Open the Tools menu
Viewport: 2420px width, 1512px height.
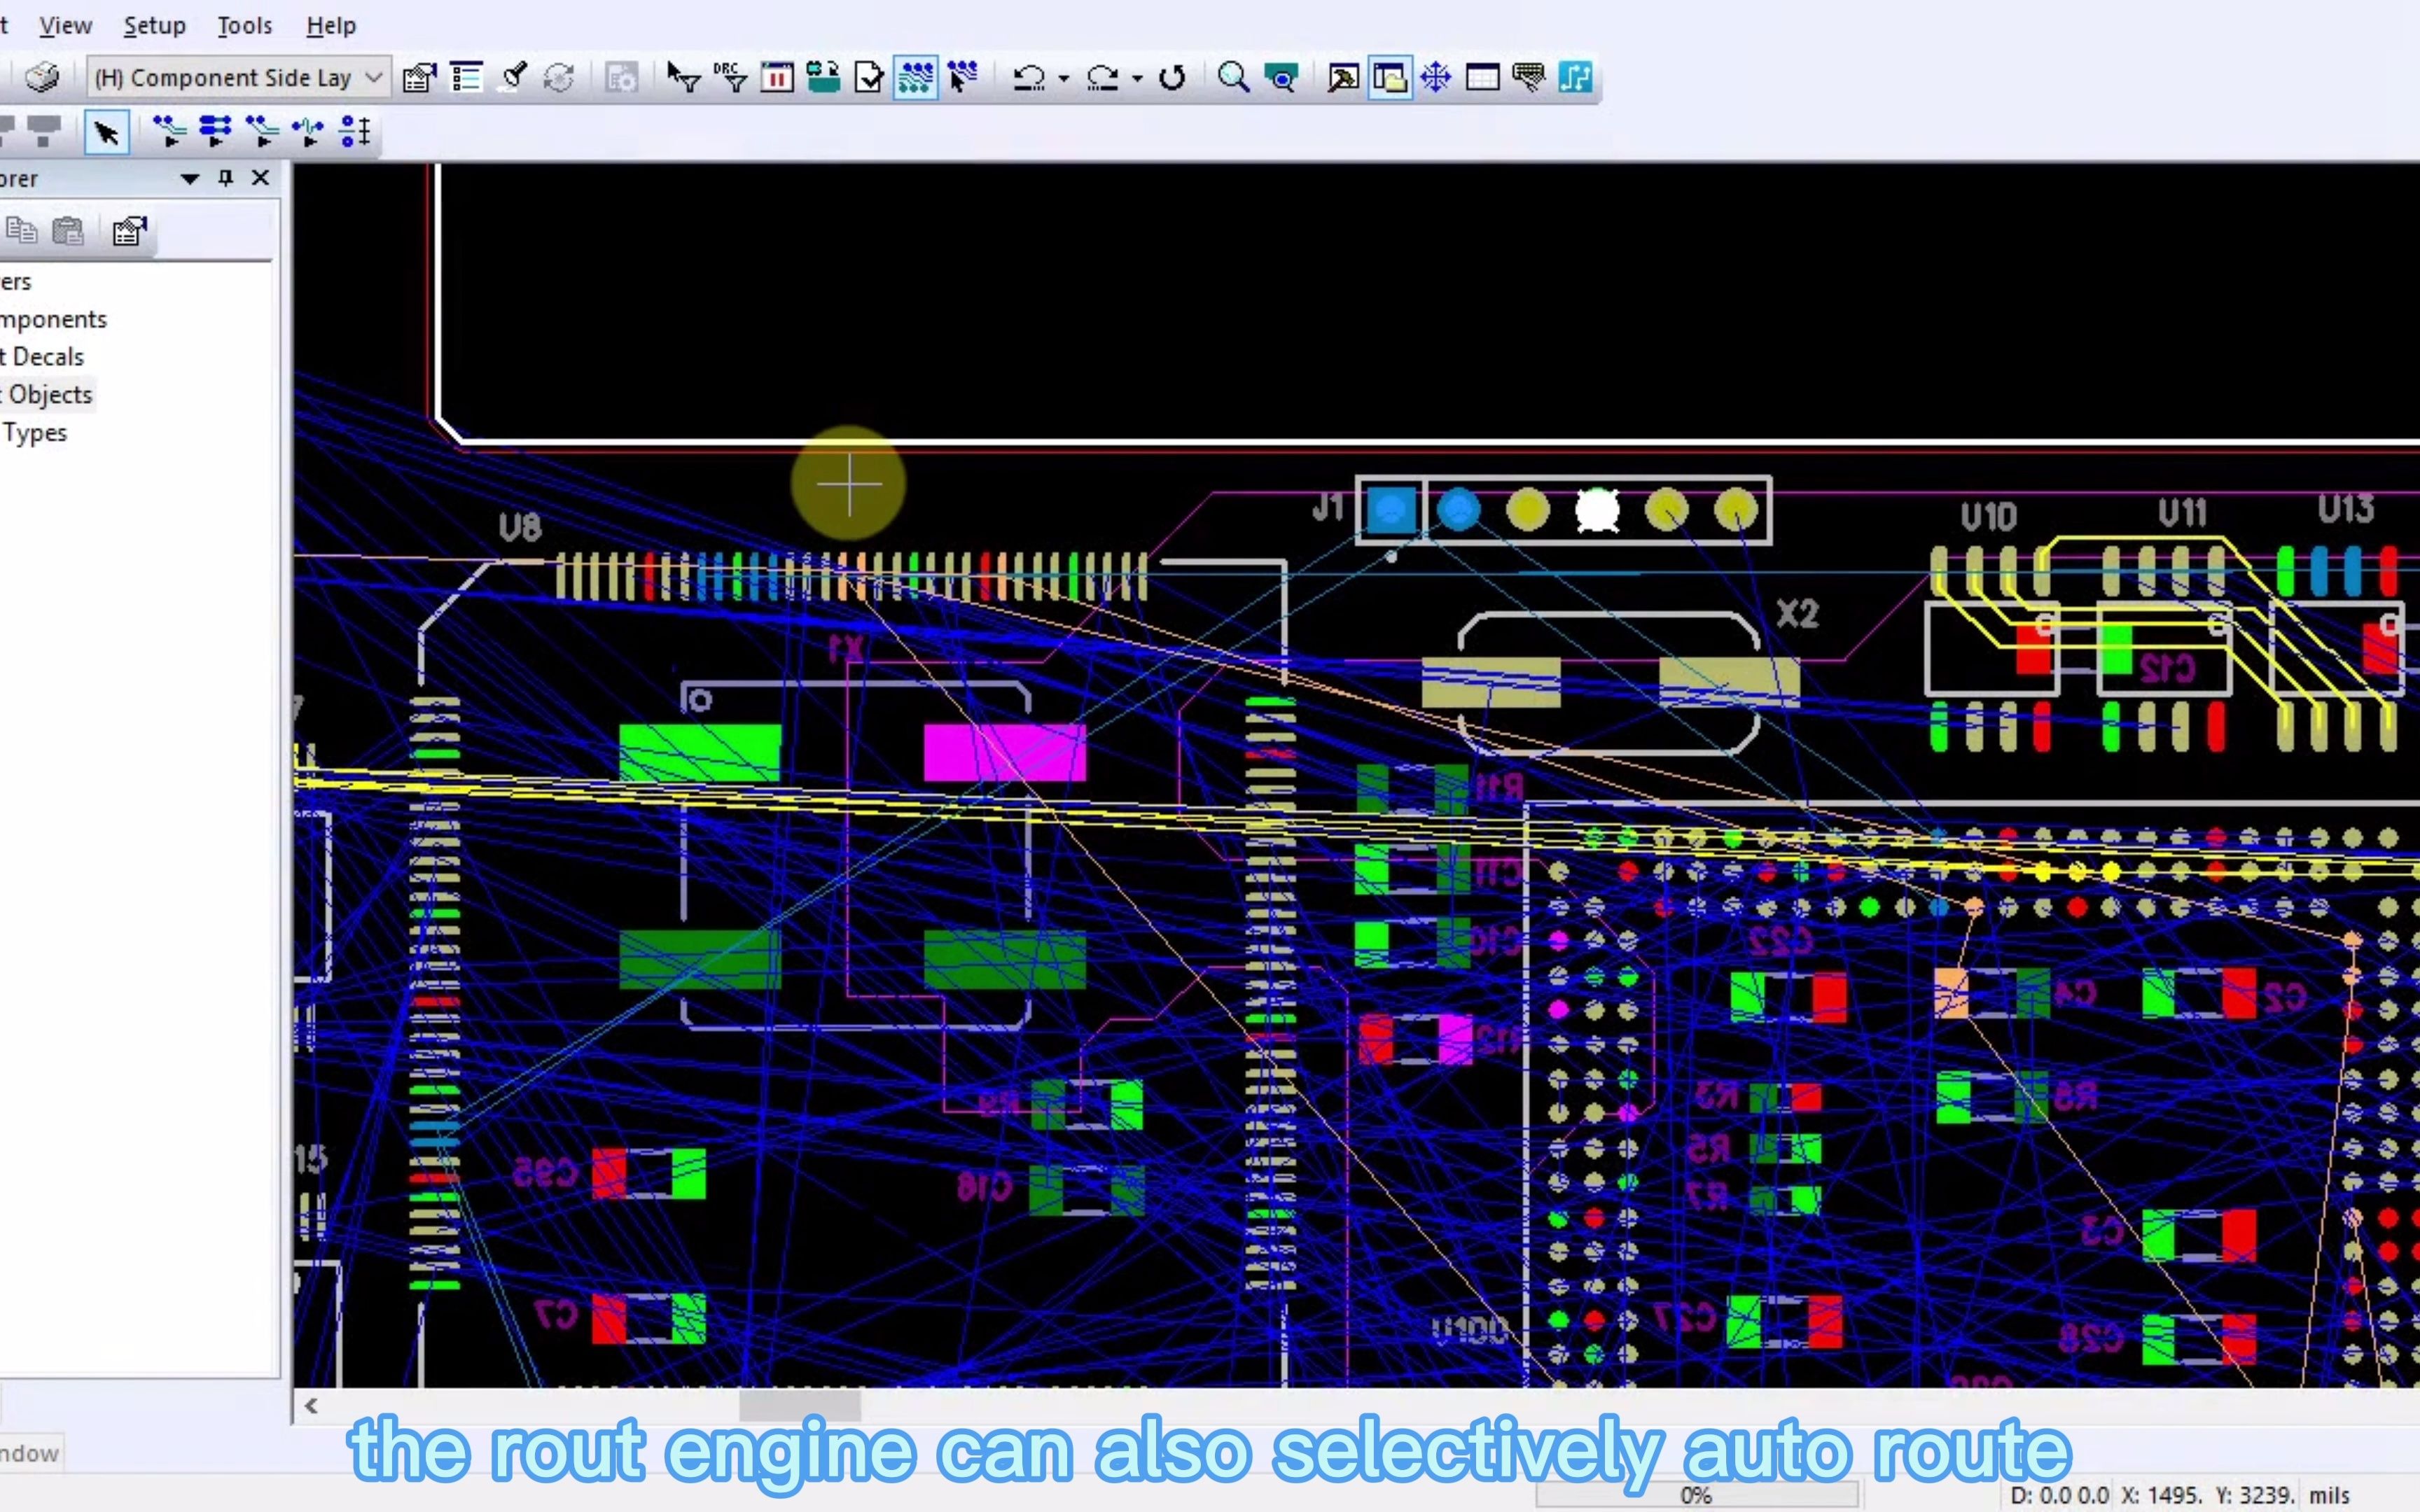point(244,25)
